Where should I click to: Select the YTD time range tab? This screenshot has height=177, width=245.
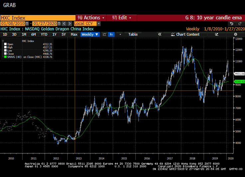(44, 34)
